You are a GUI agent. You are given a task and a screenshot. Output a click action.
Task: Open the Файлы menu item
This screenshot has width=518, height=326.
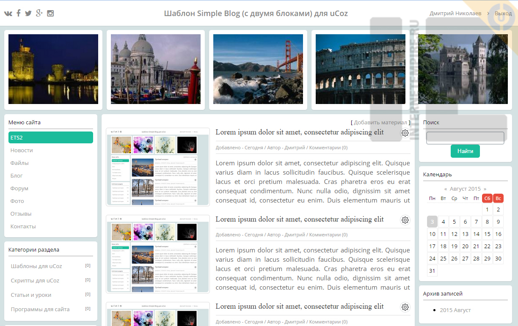pyautogui.click(x=19, y=163)
